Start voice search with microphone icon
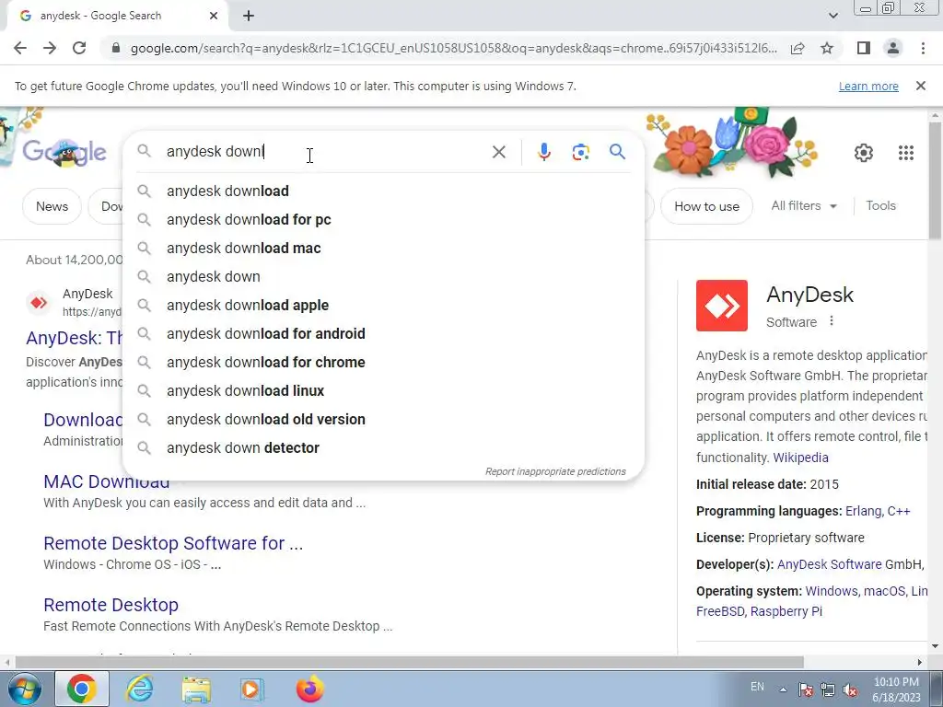 [543, 152]
